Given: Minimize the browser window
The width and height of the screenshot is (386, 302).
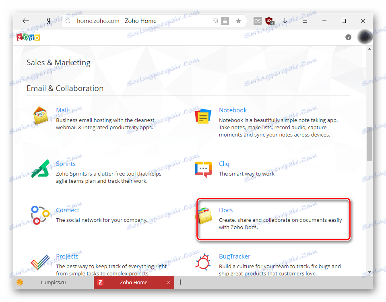Looking at the screenshot, I should click(x=324, y=21).
